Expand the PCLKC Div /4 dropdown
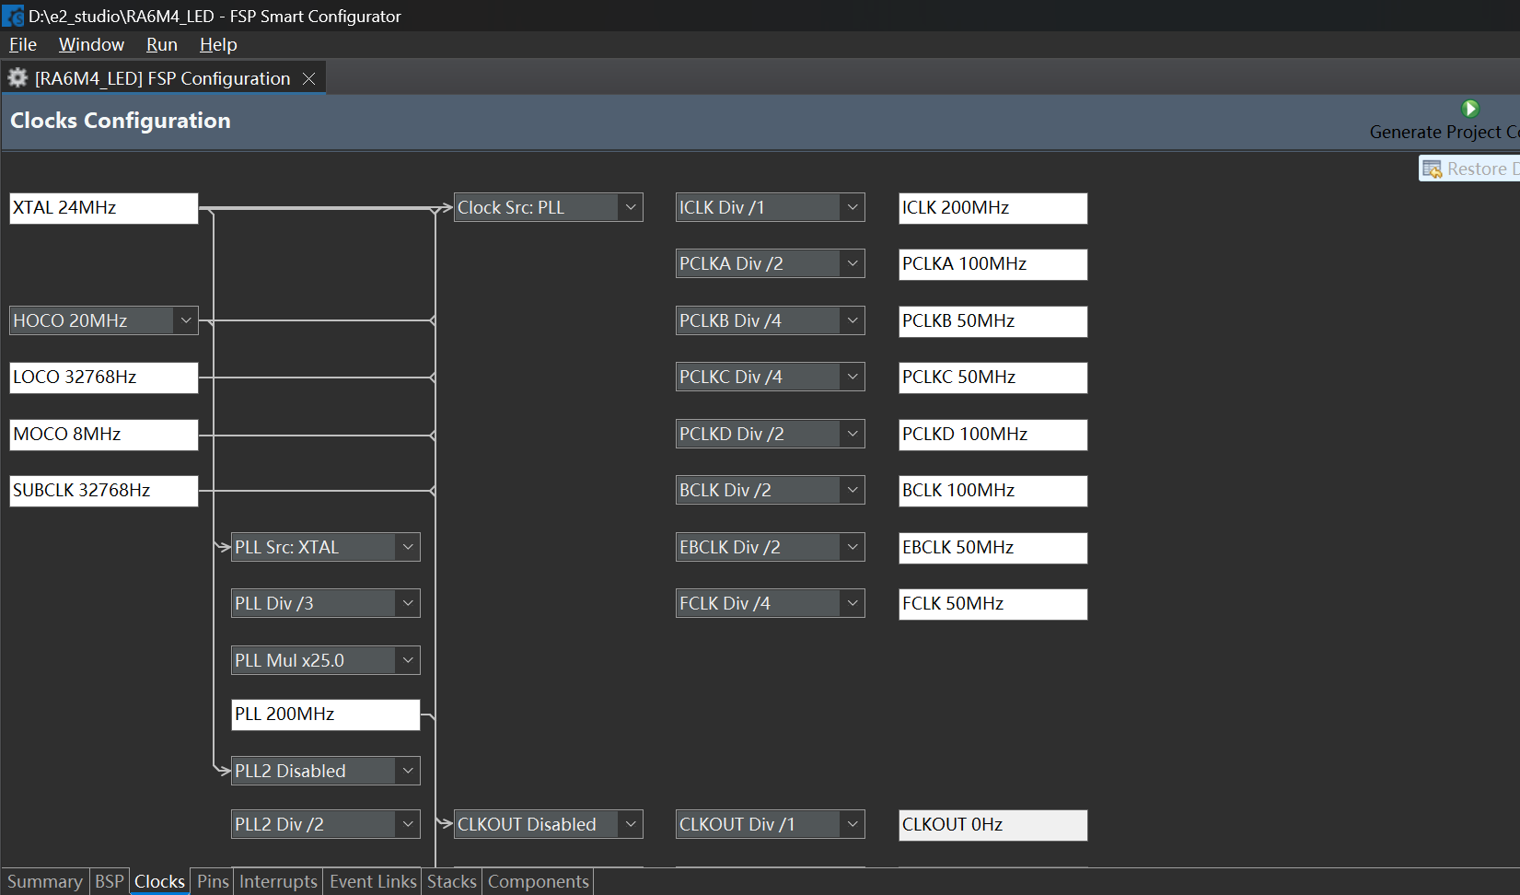1520x895 pixels. (853, 377)
